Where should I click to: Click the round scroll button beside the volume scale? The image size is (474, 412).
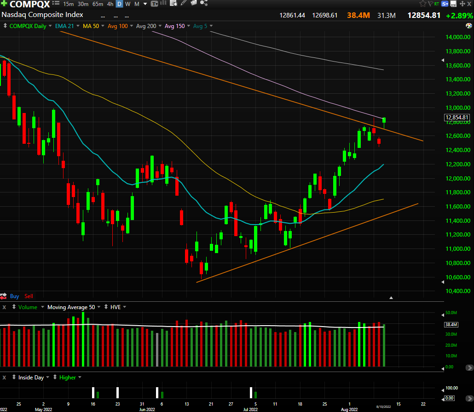pyautogui.click(x=469, y=367)
